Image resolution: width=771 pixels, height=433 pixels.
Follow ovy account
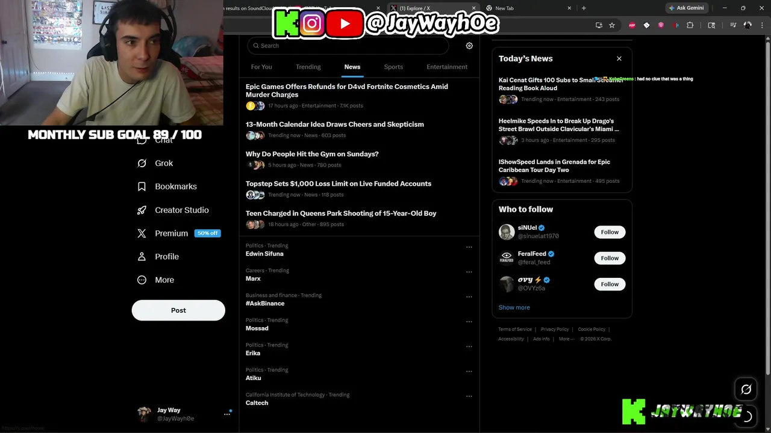tap(610, 284)
